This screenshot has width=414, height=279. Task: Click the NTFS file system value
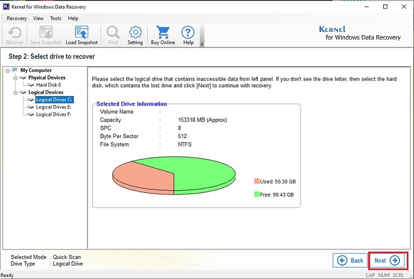[x=185, y=144]
